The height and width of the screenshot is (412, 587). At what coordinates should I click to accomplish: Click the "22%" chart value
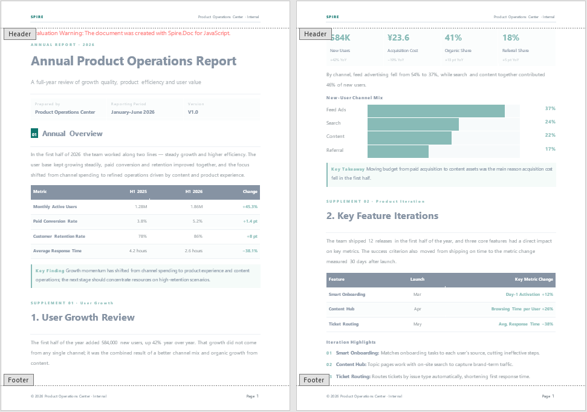[x=550, y=135]
